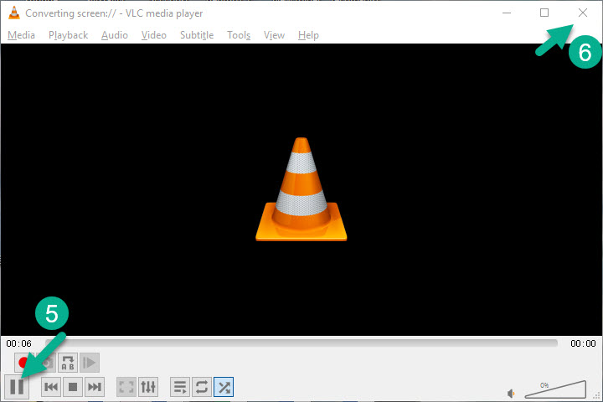Open the Media menu
The height and width of the screenshot is (402, 603).
[21, 35]
